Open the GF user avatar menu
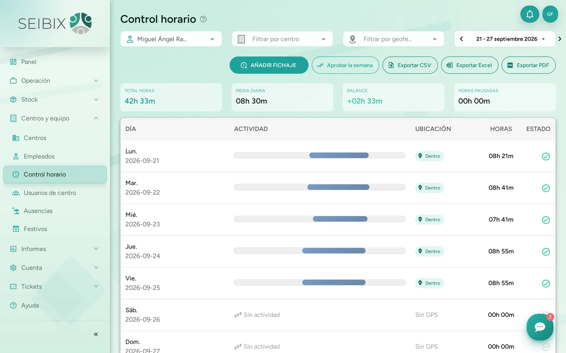 [550, 14]
